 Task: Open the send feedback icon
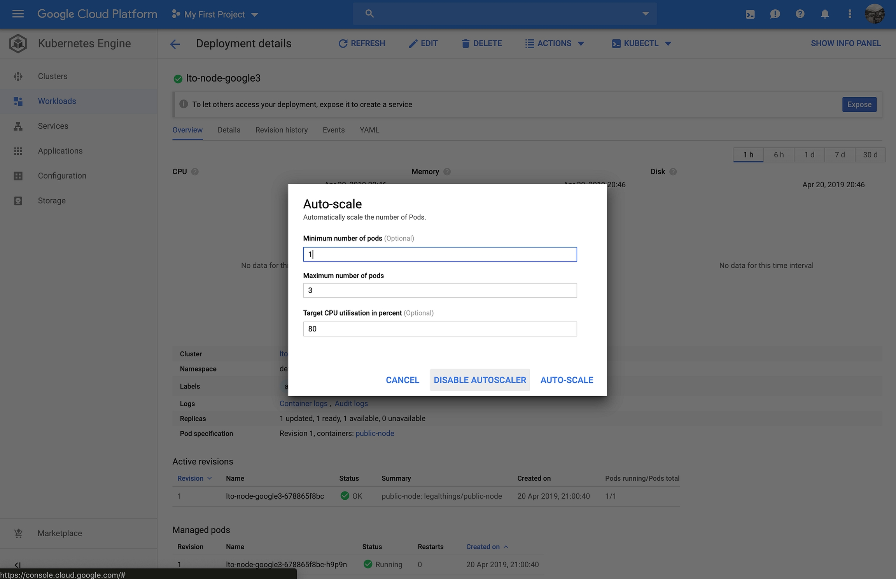(x=775, y=14)
